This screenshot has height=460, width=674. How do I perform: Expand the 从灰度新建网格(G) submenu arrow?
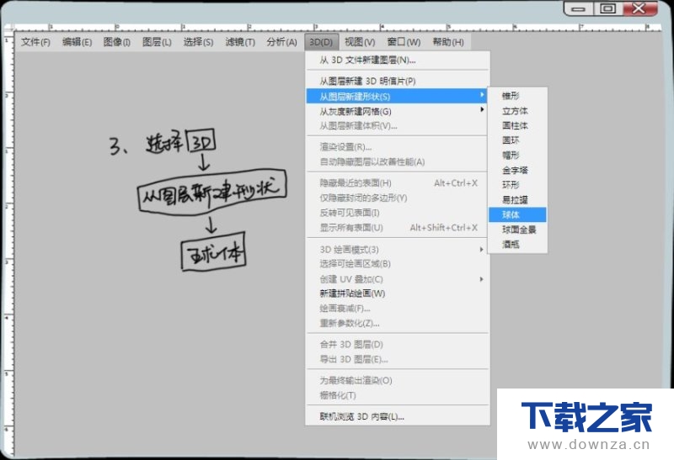(482, 110)
